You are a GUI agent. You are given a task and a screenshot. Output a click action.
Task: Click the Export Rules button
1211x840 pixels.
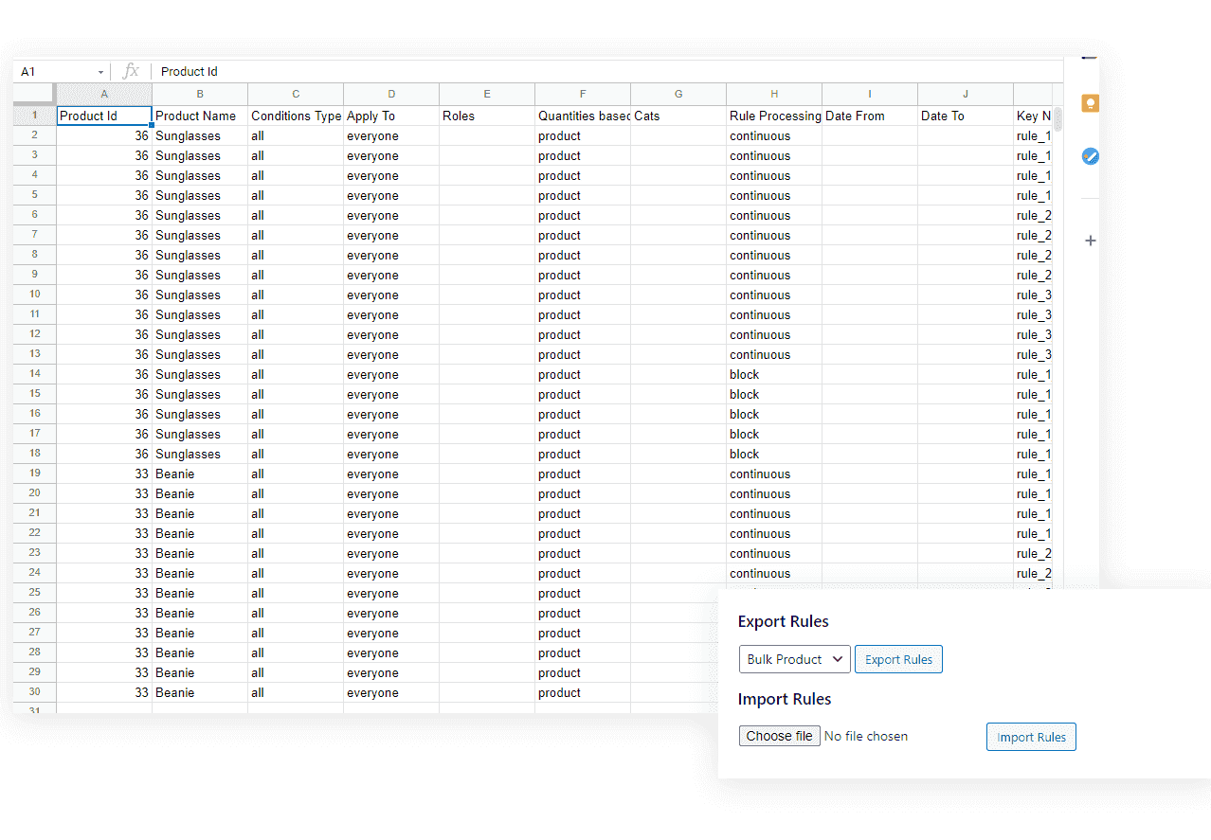[x=898, y=659]
